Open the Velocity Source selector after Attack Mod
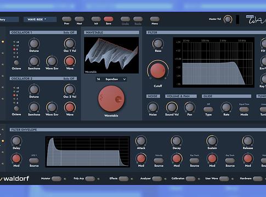The width and height of the screenshot is (266, 197). [x=159, y=160]
